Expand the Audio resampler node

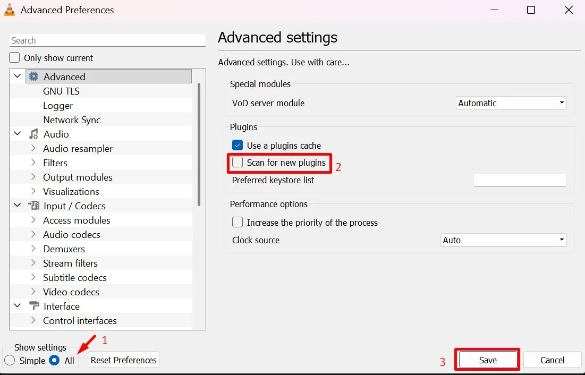tap(33, 148)
